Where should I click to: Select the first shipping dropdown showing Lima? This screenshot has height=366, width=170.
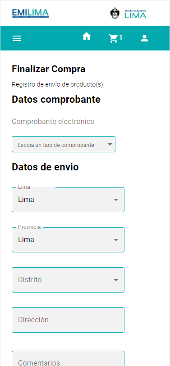[x=68, y=200]
